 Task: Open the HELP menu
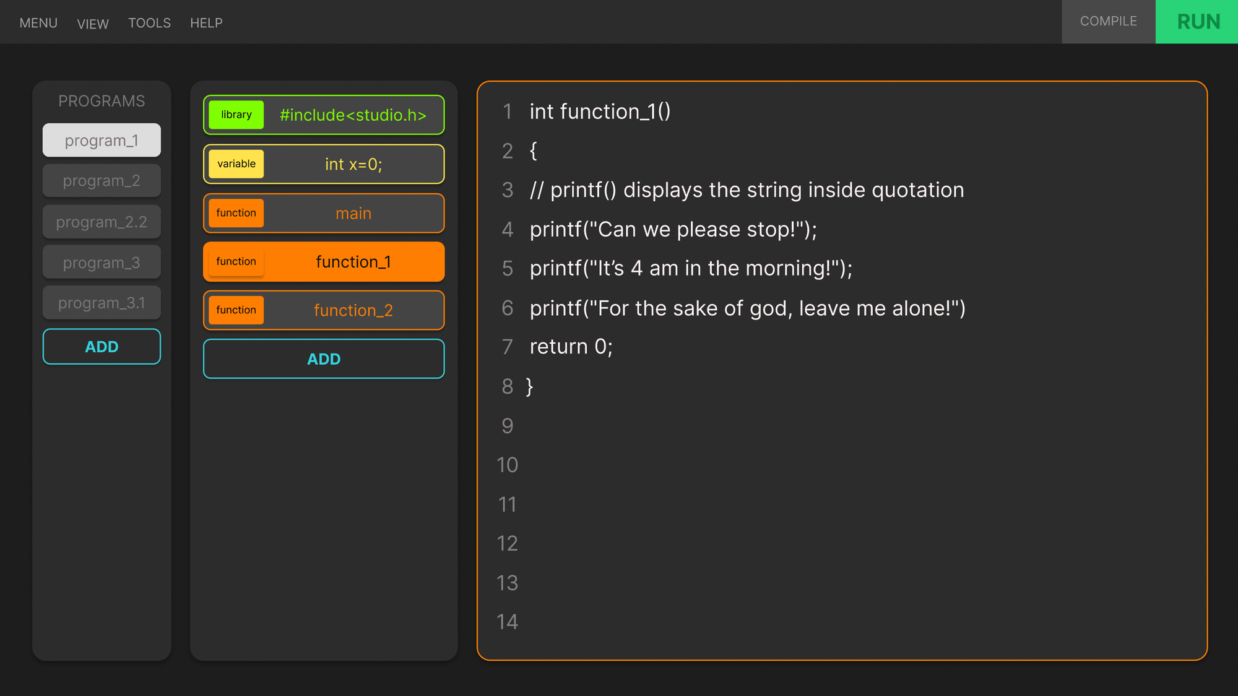(x=206, y=23)
